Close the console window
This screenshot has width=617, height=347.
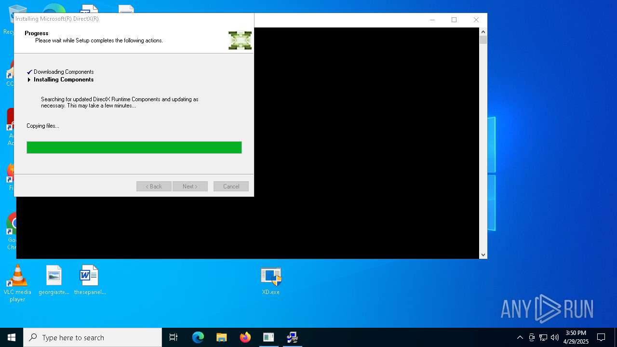point(476,20)
